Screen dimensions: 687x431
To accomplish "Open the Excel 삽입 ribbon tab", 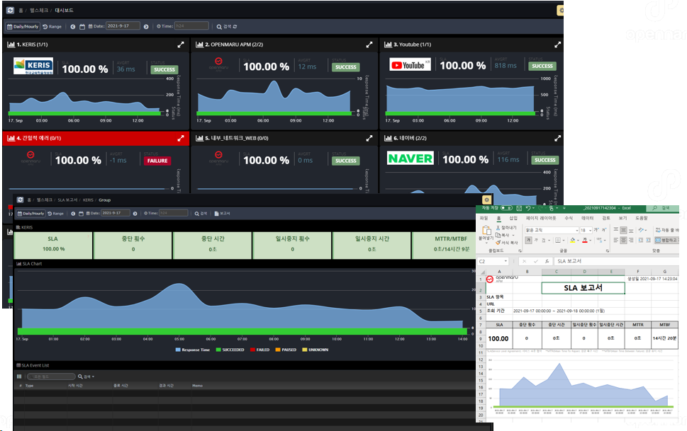I will (513, 219).
